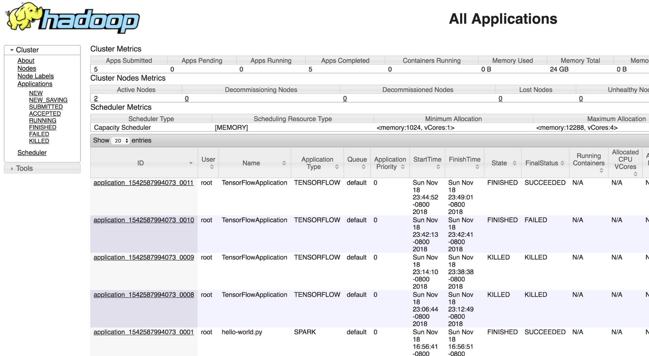Screen dimensions: 649x356
Task: Open Node Labels section
Action: point(35,76)
